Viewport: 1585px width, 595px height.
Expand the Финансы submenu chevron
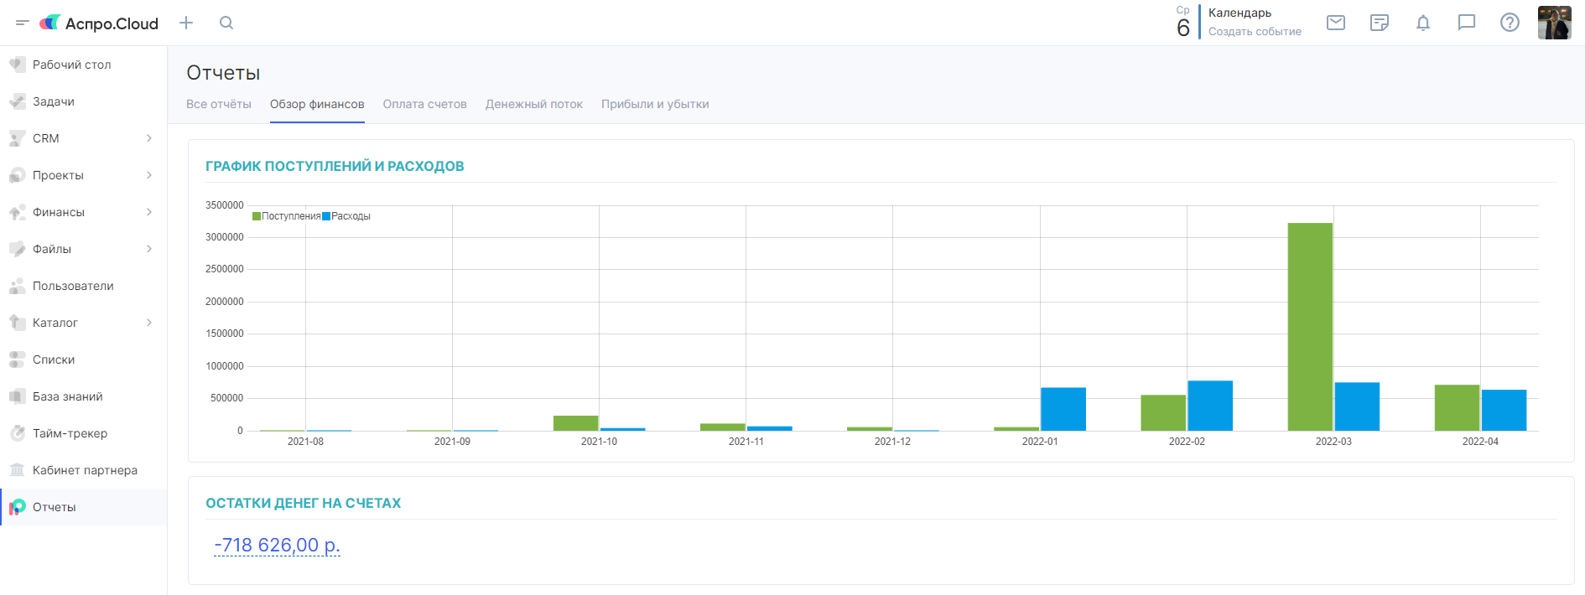click(x=149, y=212)
